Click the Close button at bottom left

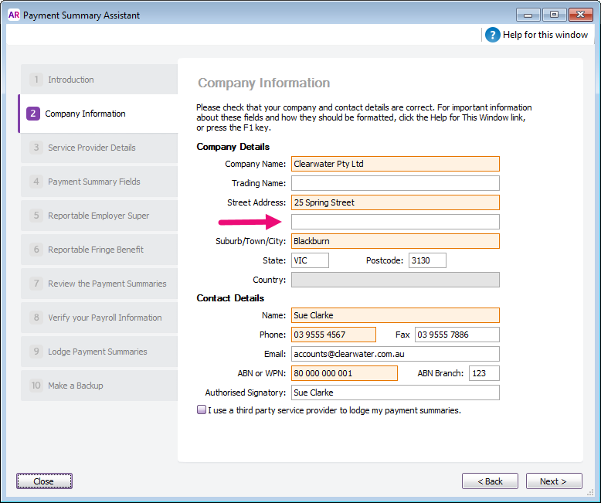coord(44,481)
